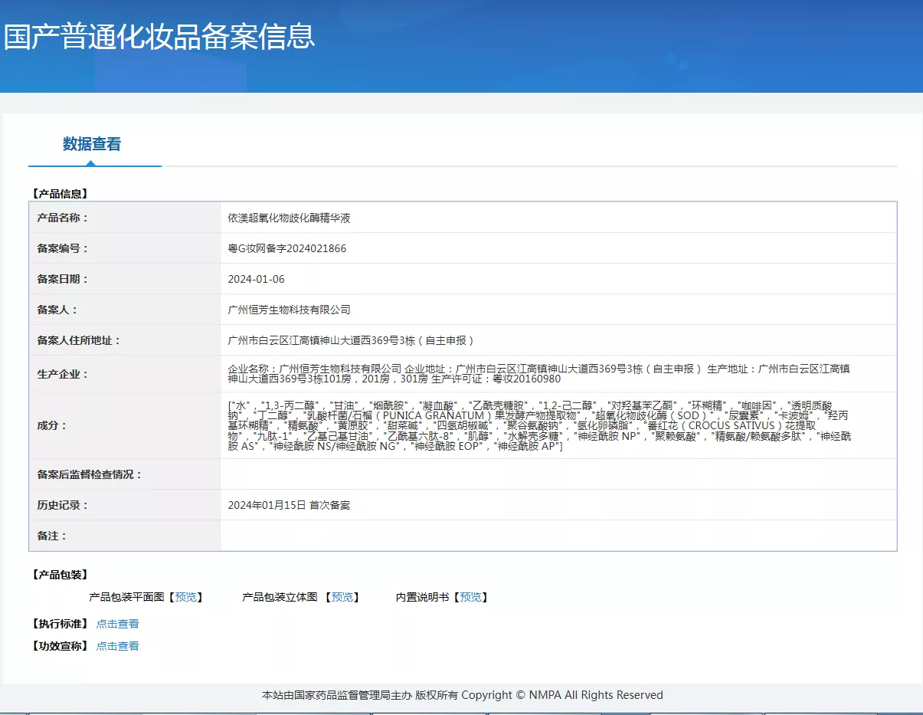This screenshot has width=923, height=715.
Task: Click 点击查看 next to 执行标准
Action: point(117,624)
